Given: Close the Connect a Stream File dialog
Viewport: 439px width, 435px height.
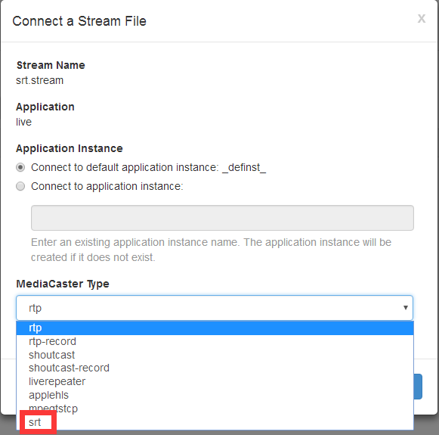Looking at the screenshot, I should 422,19.
